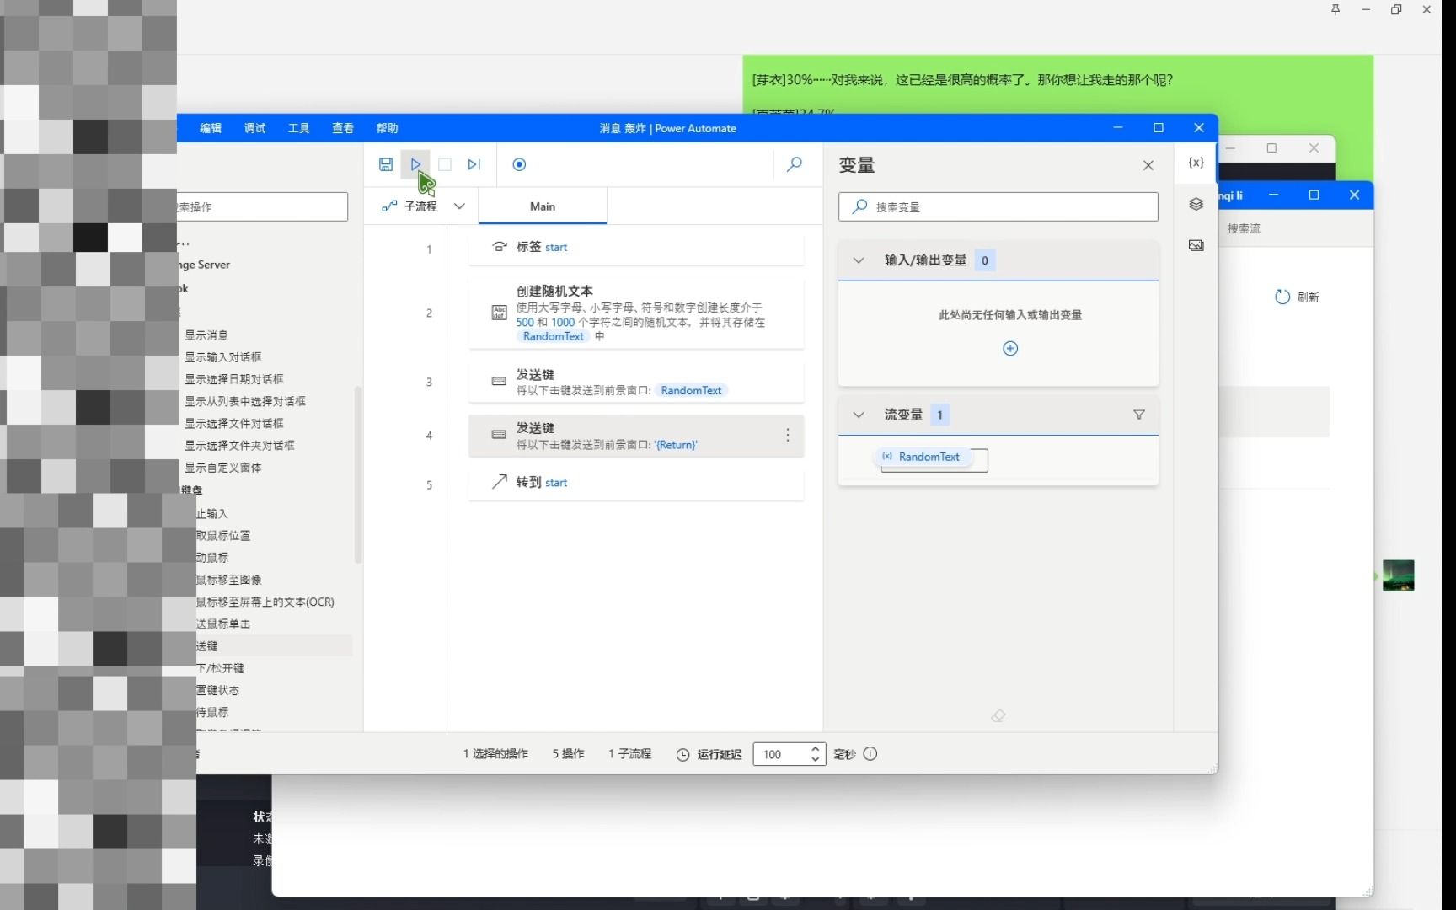Screen dimensions: 1456x910
Task: Run the flow using the play icon
Action: (415, 164)
